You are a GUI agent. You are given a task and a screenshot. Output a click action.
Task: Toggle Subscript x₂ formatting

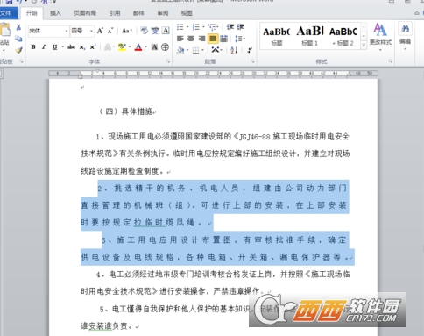(x=82, y=46)
